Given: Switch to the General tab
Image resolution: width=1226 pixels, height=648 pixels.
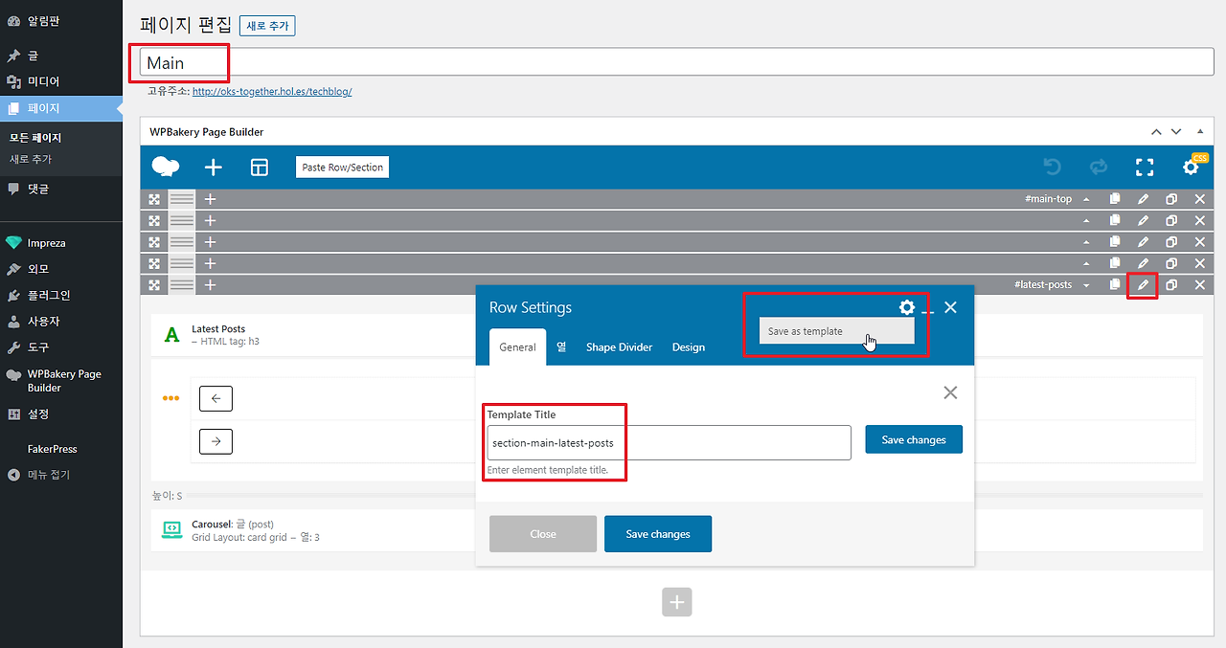Looking at the screenshot, I should pos(517,347).
